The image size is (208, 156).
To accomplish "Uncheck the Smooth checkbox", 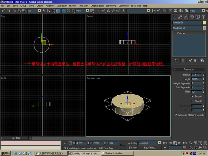I will pyautogui.click(x=192, y=97).
